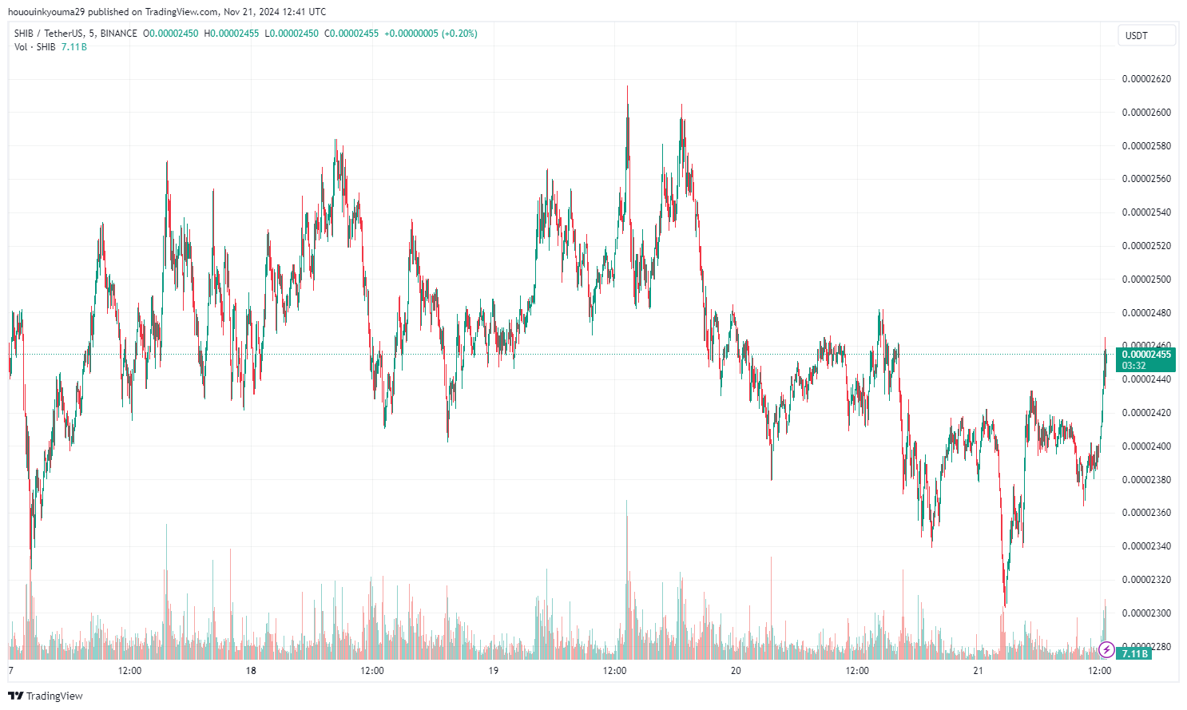Click the 0.00002440 price axis label
The height and width of the screenshot is (710, 1187).
(1146, 379)
